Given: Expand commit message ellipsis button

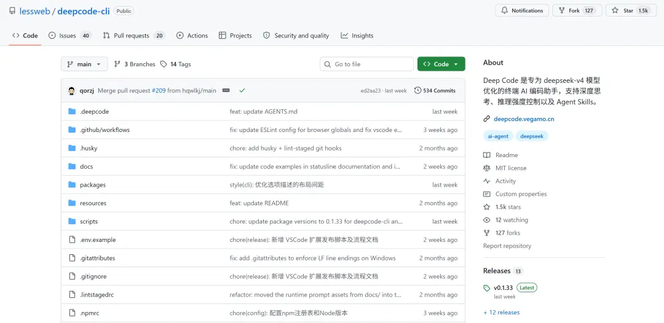Looking at the screenshot, I should pyautogui.click(x=226, y=90).
